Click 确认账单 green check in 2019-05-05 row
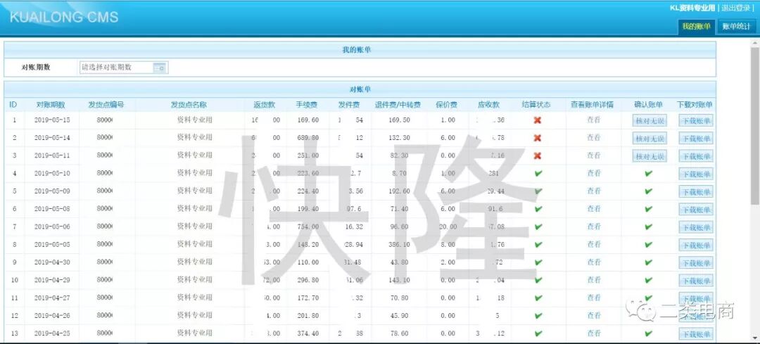Screen dimensions: 760x344 point(649,245)
